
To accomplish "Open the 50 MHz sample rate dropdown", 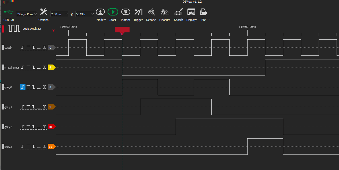I will tap(85, 14).
